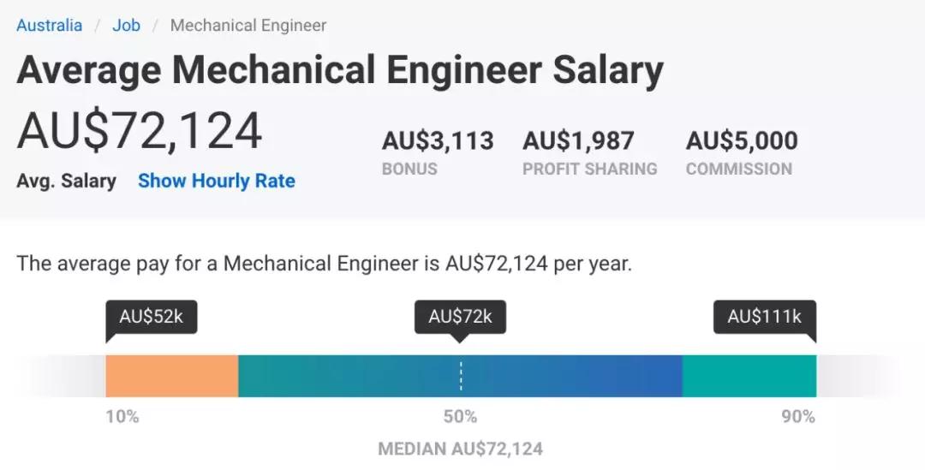925x470 pixels.
Task: Click the AU$52k tooltip marker
Action: click(x=151, y=317)
